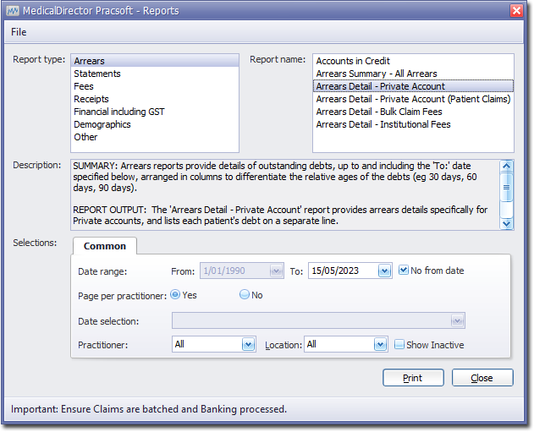Expand the Practitioner dropdown
Viewport: 534px width, 432px height.
[248, 345]
